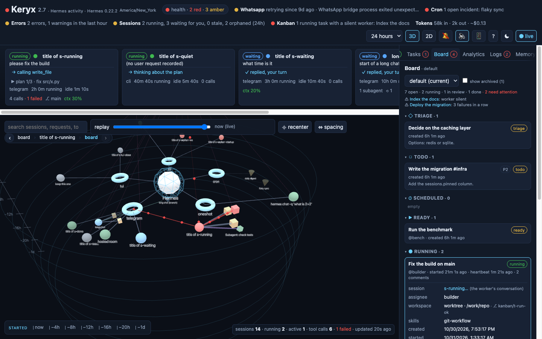Open the 'Index the docs' warning link
542x339 pixels.
click(x=424, y=99)
